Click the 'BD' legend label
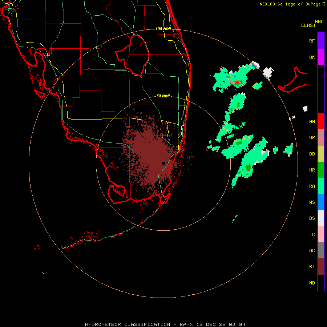The width and height of the screenshot is (327, 327). 312,154
